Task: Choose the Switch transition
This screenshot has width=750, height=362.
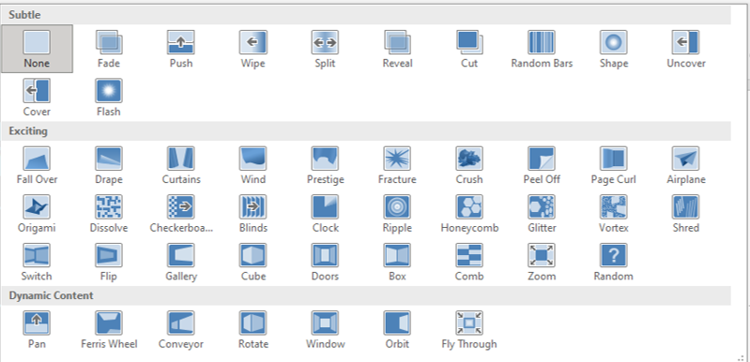Action: click(x=37, y=262)
